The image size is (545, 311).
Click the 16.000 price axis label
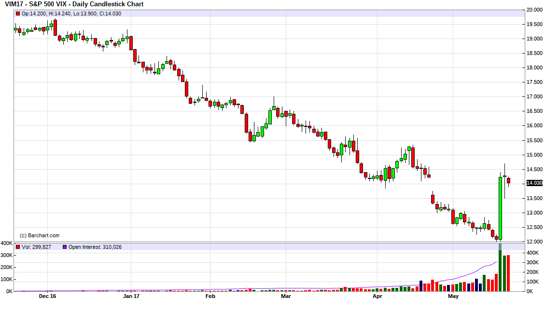[534, 126]
